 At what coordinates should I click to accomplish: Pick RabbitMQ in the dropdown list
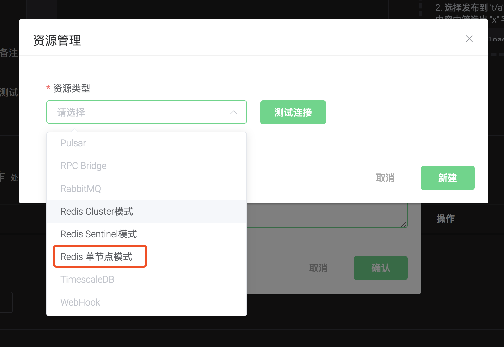point(81,189)
